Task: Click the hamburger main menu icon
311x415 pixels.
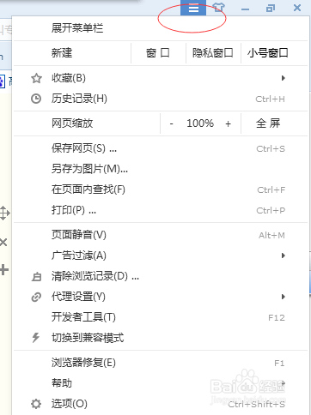Action: point(193,8)
